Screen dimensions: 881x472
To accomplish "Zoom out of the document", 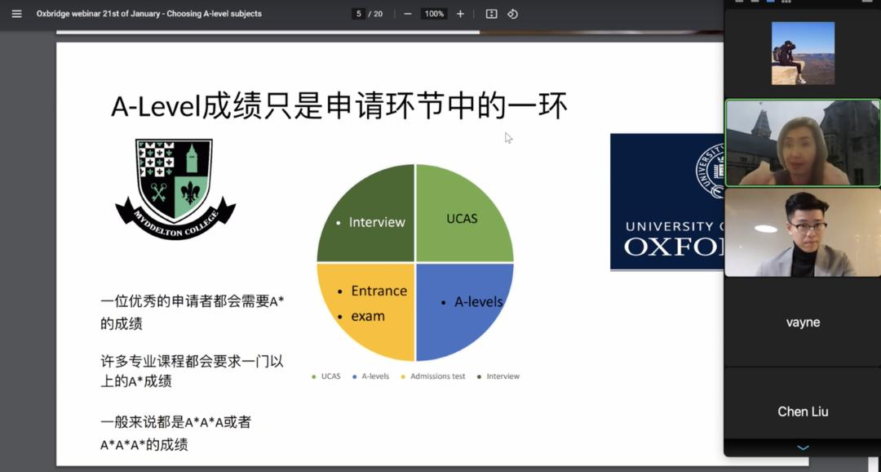I will (x=405, y=13).
